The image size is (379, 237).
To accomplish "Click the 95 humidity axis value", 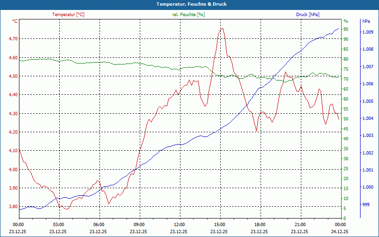I will pos(346,29).
